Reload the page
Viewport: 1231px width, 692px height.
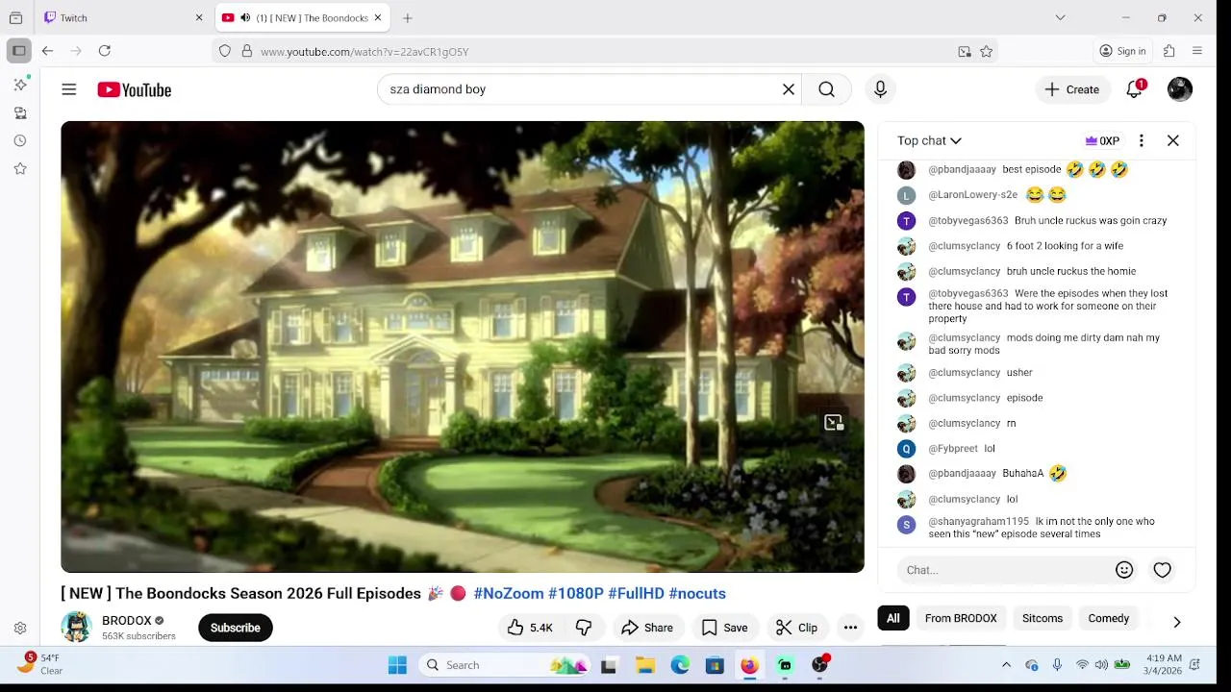105,51
